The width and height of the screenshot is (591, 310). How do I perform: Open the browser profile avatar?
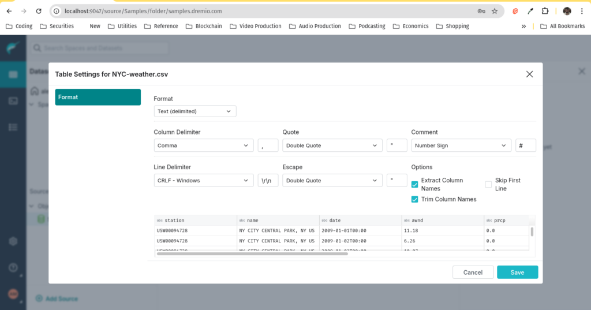(567, 11)
